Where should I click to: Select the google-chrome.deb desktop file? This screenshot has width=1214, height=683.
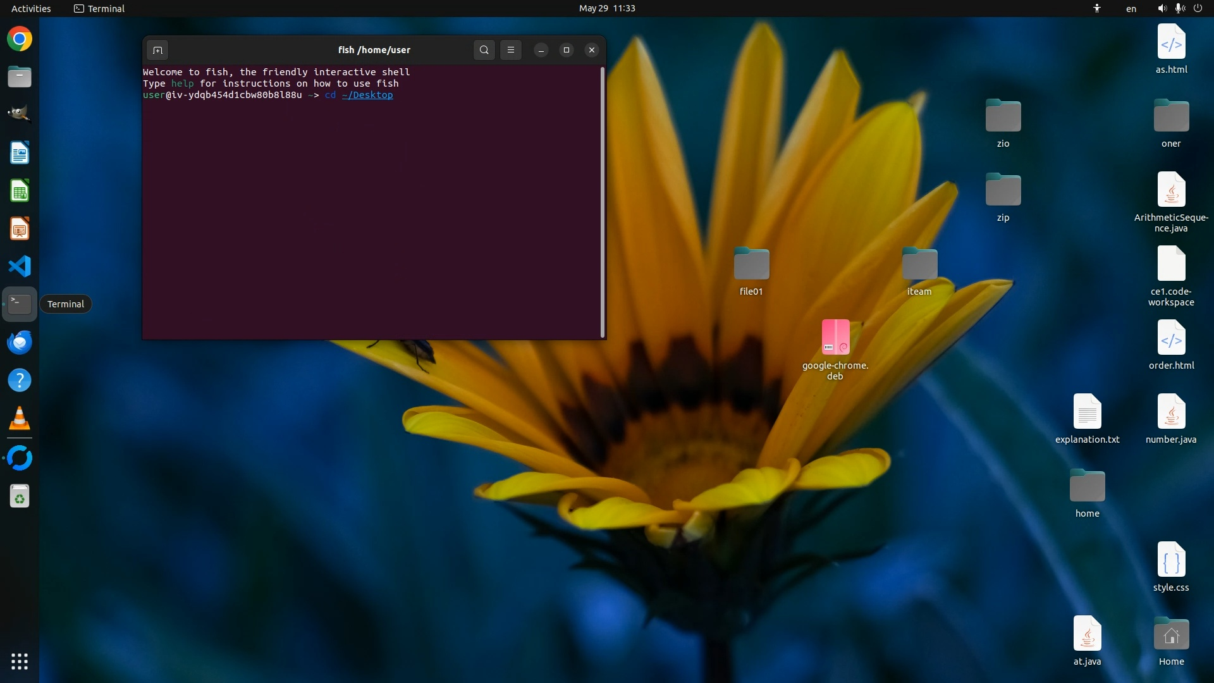[835, 338]
